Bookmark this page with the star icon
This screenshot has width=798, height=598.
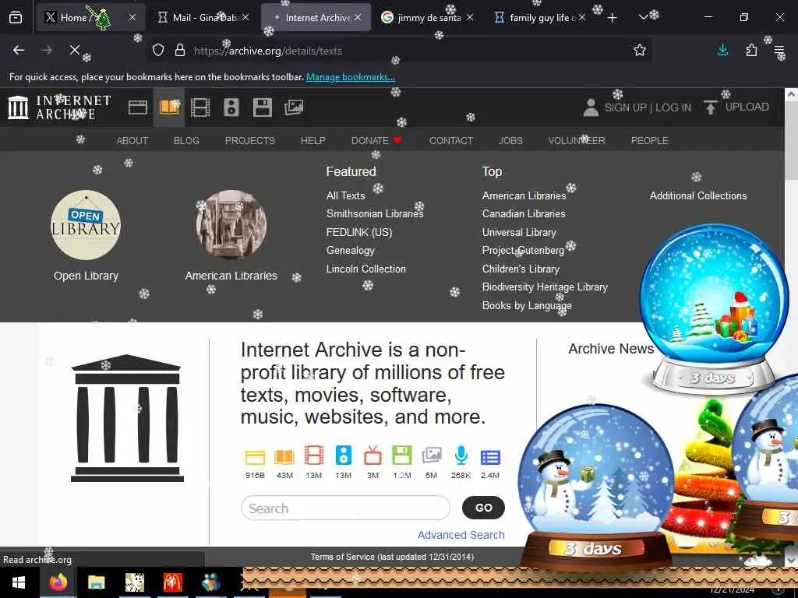(x=640, y=50)
